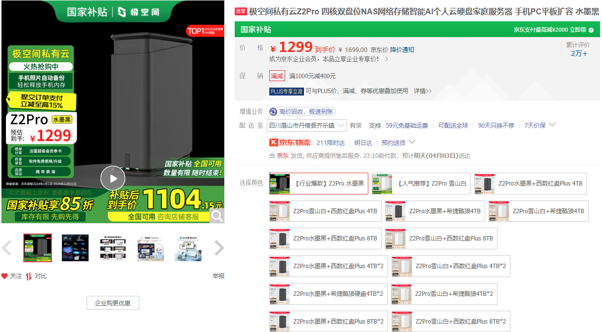Choose Z2Pro水墨黑+西数红盘Plus 8TB*2 option
The height and width of the screenshot is (332, 602).
(x=329, y=321)
